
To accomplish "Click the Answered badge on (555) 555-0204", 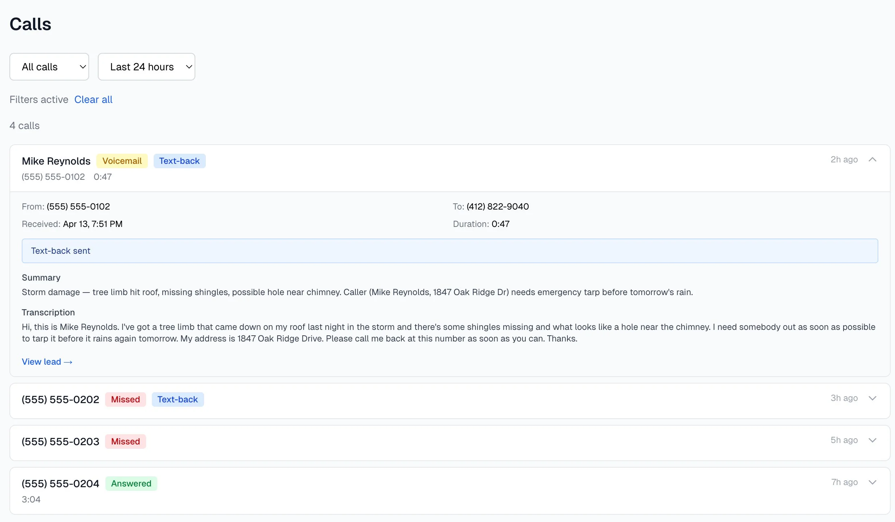I will 131,483.
